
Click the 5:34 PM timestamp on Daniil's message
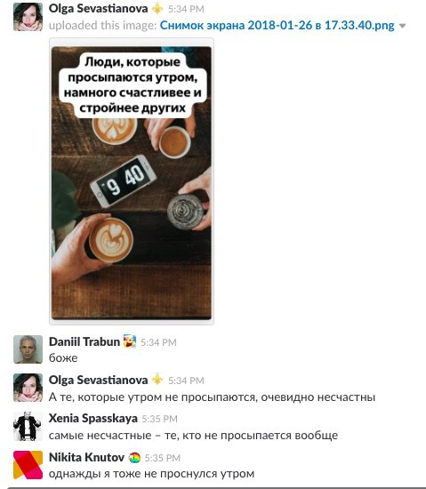(158, 342)
